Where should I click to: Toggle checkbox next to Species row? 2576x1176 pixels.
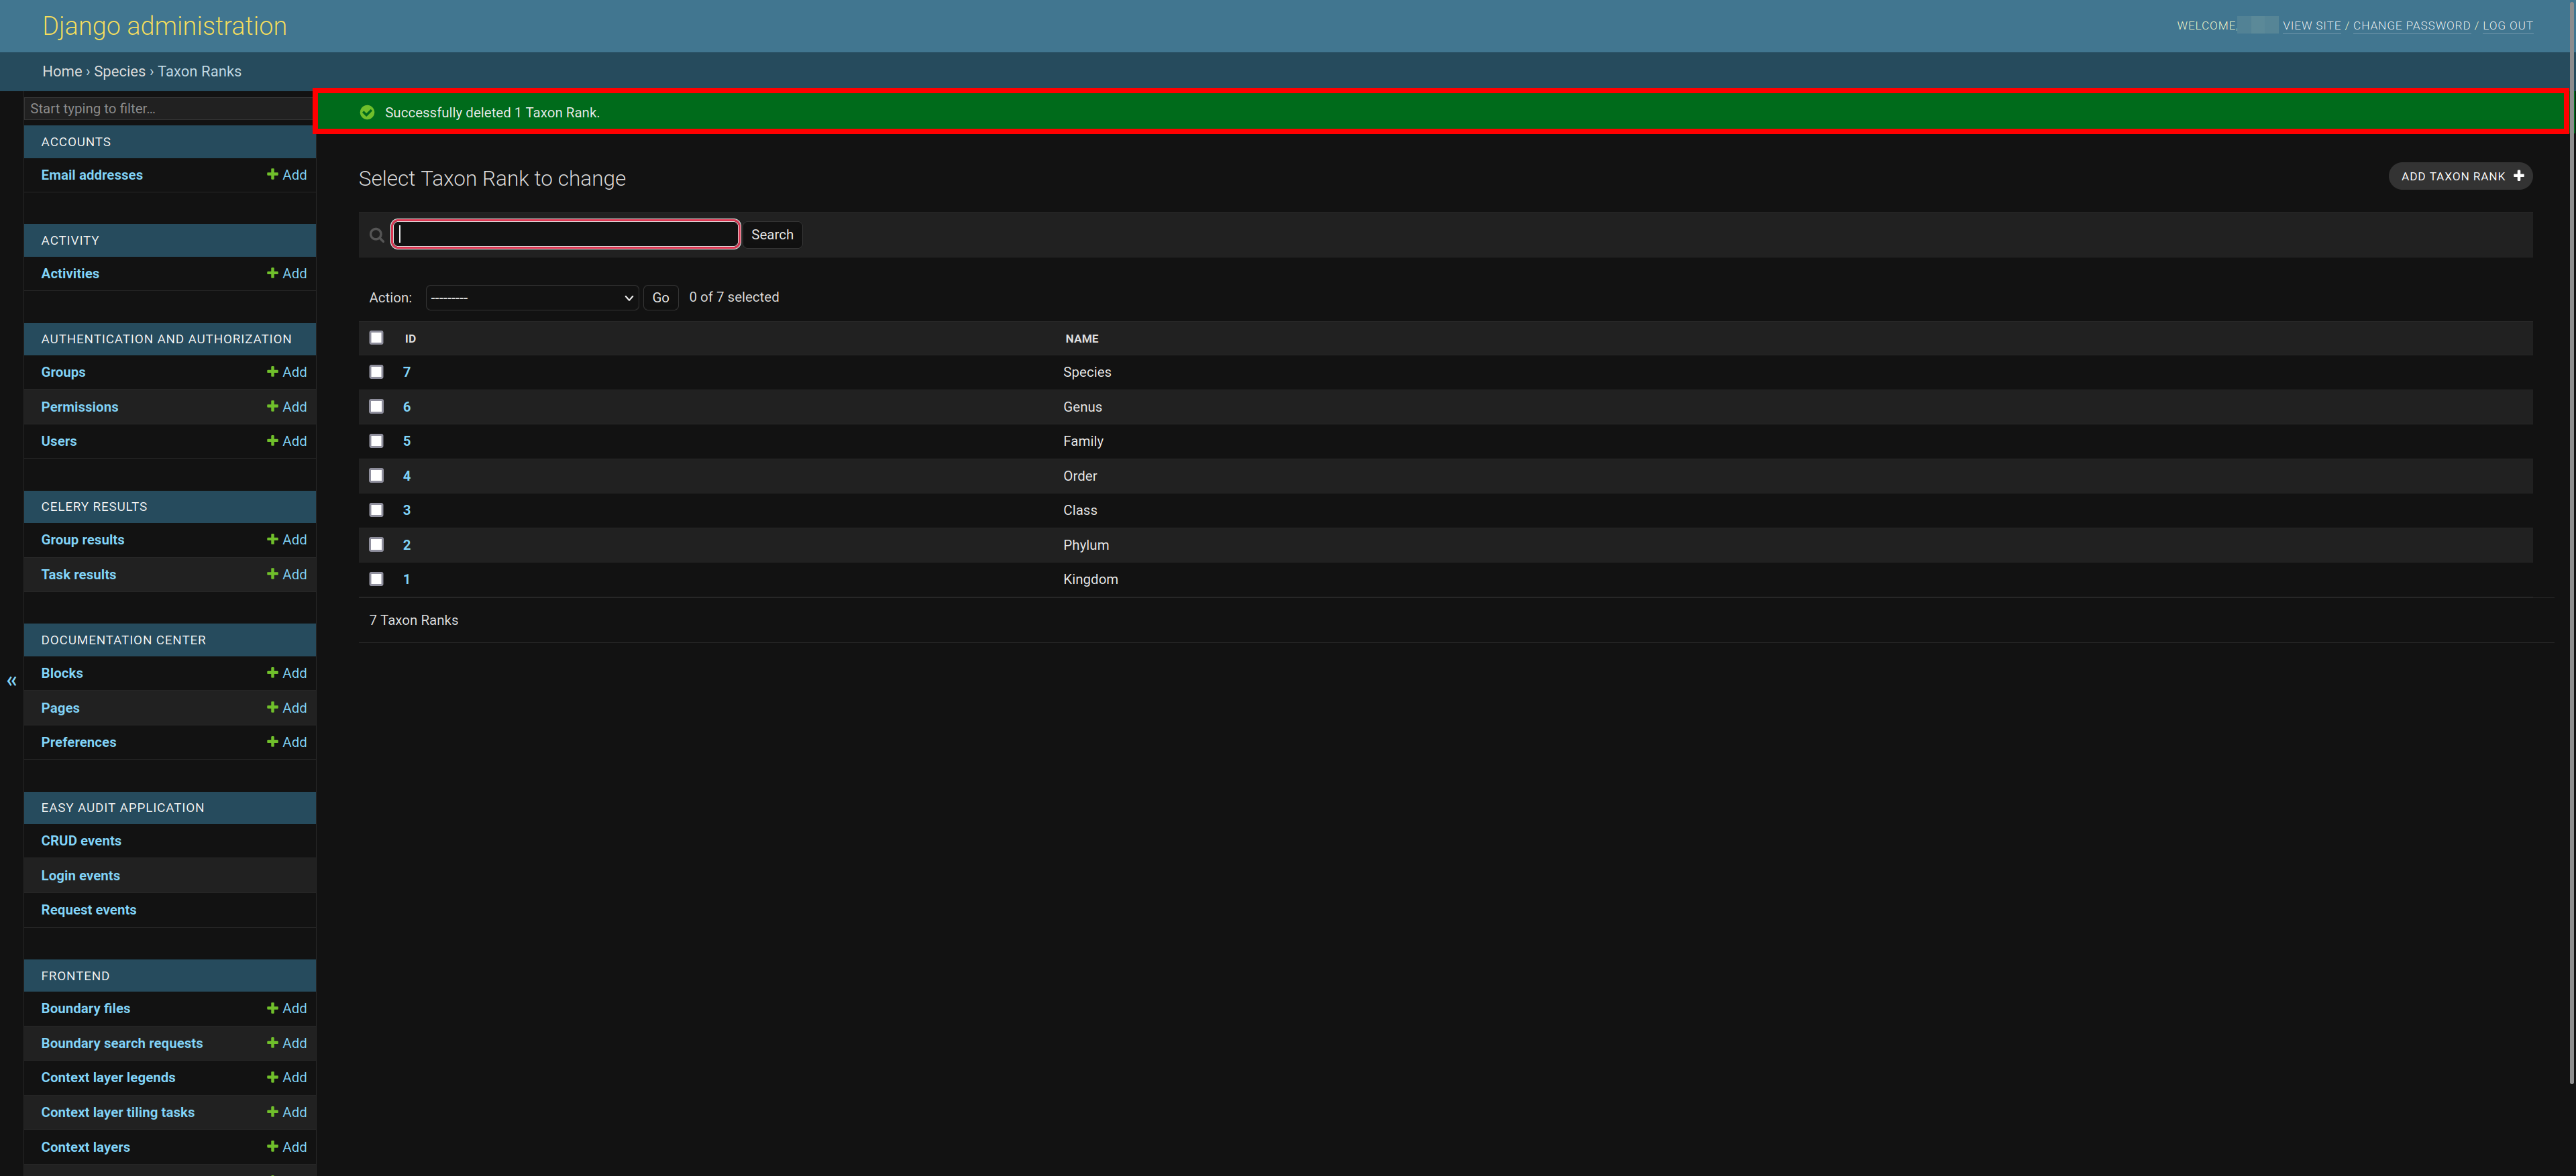coord(376,371)
